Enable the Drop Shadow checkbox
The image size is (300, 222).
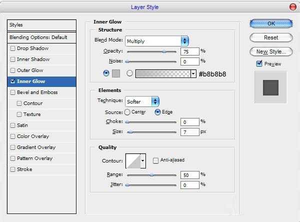pos(13,48)
